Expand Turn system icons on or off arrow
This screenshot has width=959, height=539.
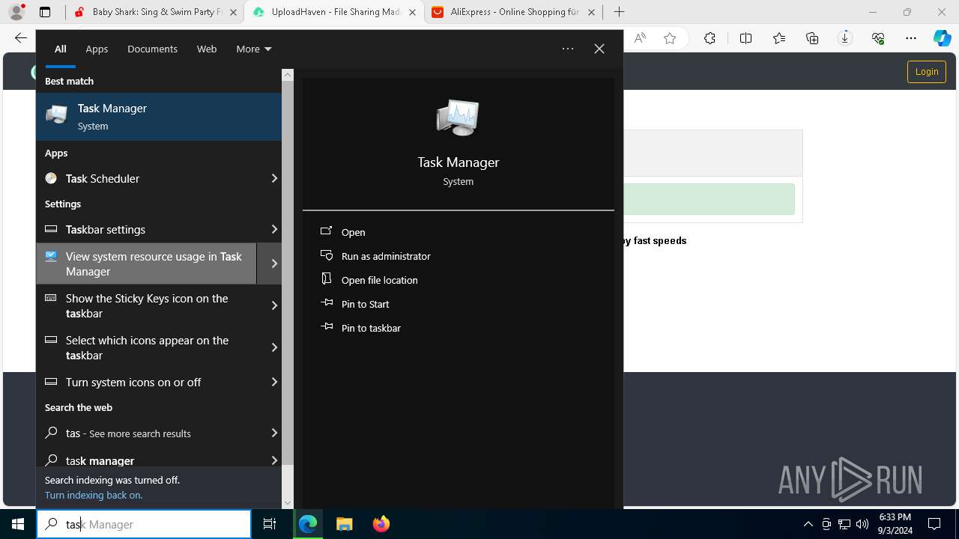pos(274,382)
